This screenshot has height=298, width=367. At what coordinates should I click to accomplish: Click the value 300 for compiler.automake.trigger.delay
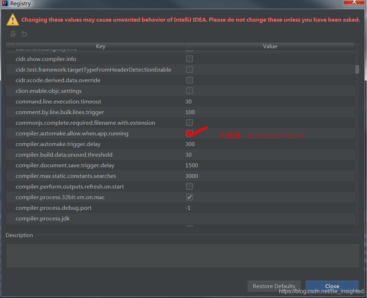coord(190,144)
